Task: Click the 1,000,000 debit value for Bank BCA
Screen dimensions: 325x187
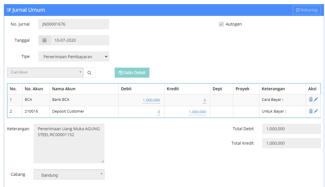Action: 151,100
